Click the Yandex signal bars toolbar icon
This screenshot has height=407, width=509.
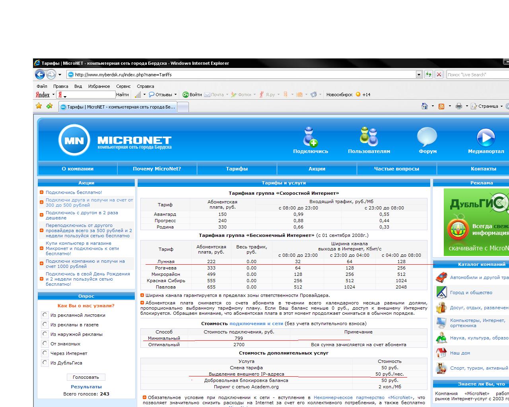click(x=138, y=95)
